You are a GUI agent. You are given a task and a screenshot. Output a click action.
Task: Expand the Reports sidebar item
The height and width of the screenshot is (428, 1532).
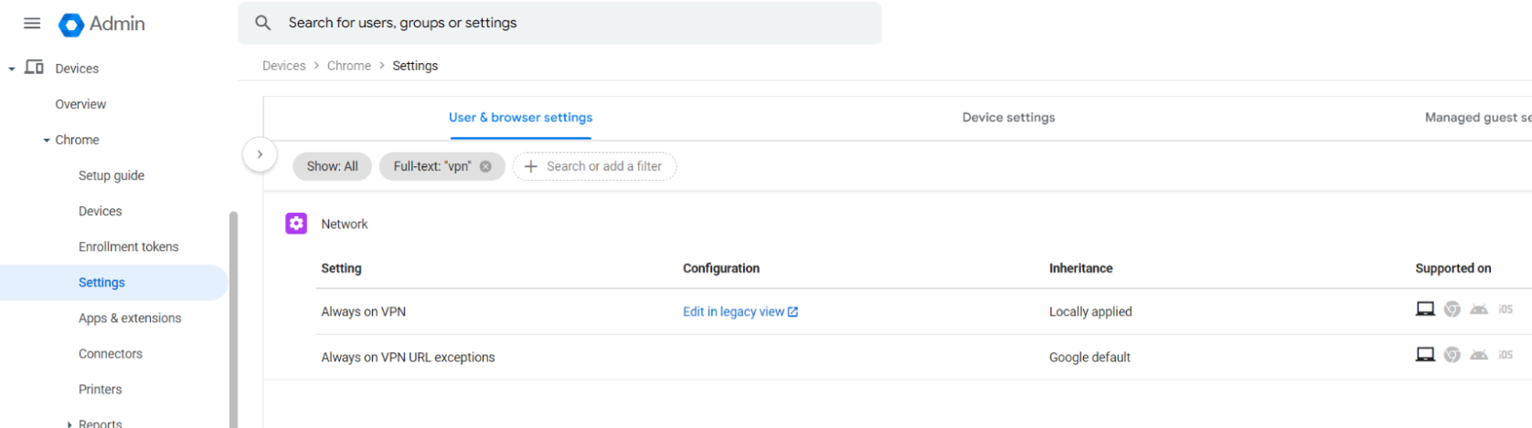pos(69,423)
